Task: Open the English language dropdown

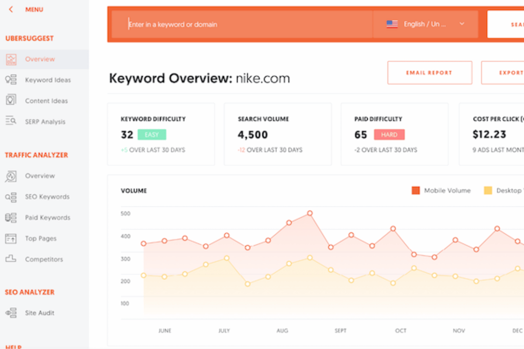Action: point(425,24)
